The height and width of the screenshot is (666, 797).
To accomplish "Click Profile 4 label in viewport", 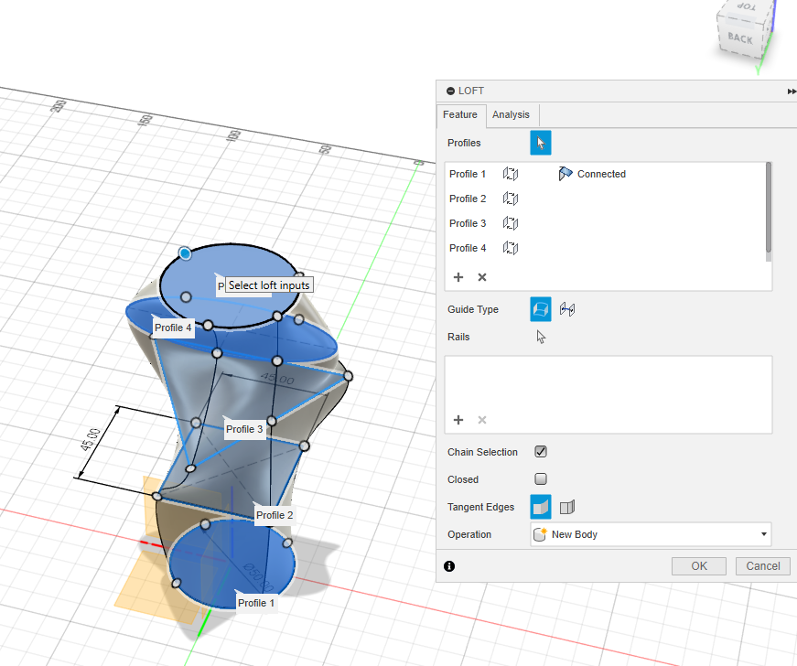I will [x=173, y=328].
